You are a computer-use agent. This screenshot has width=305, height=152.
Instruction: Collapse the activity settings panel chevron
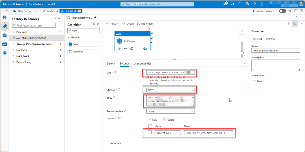[244, 63]
